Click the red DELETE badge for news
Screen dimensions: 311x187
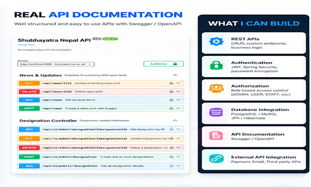pyautogui.click(x=29, y=91)
